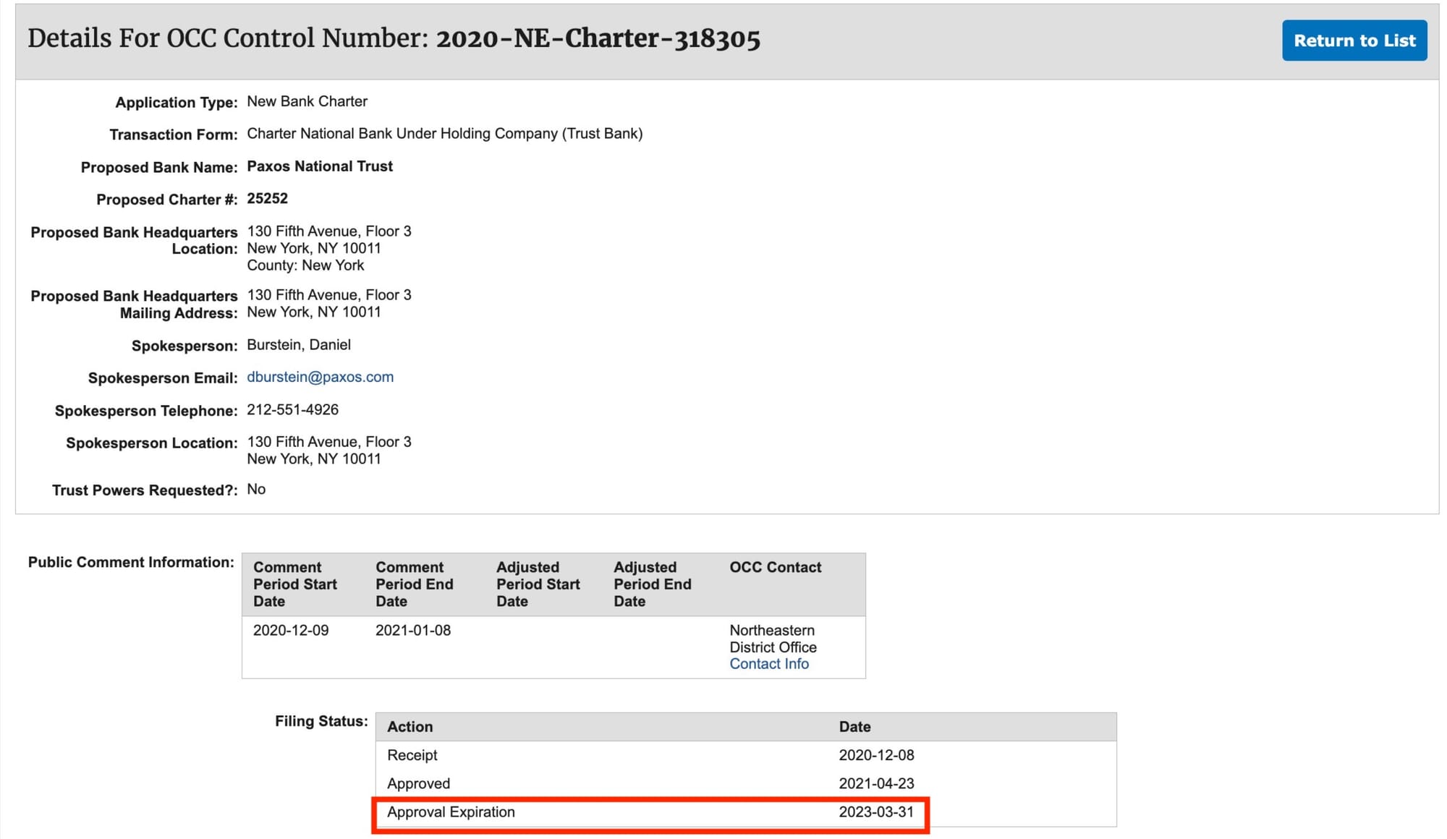1447x839 pixels.
Task: Click the Action column header
Action: 410,727
